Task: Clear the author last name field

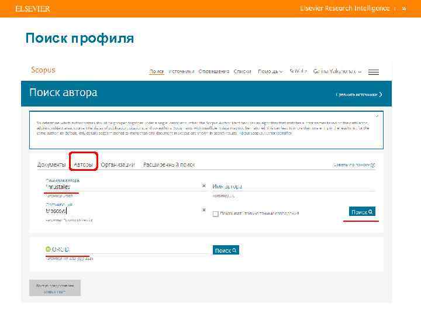Action: 204,186
